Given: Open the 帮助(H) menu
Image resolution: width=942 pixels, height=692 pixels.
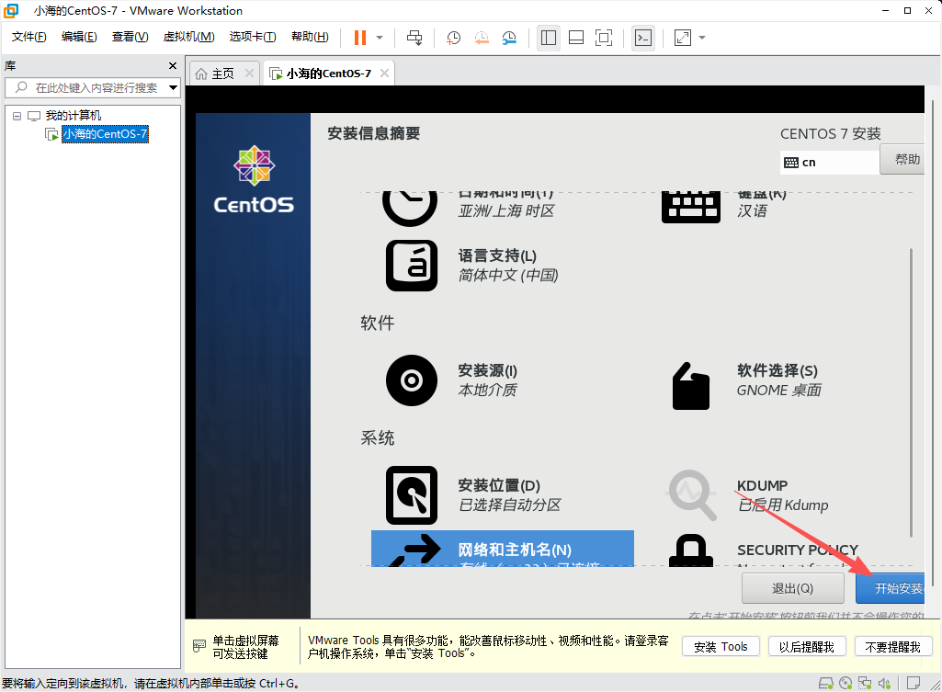Looking at the screenshot, I should [x=310, y=37].
